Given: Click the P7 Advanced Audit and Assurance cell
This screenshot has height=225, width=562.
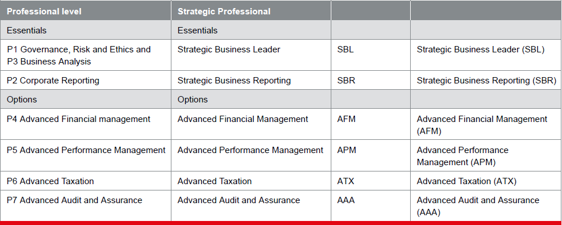Looking at the screenshot, I should pyautogui.click(x=85, y=205).
